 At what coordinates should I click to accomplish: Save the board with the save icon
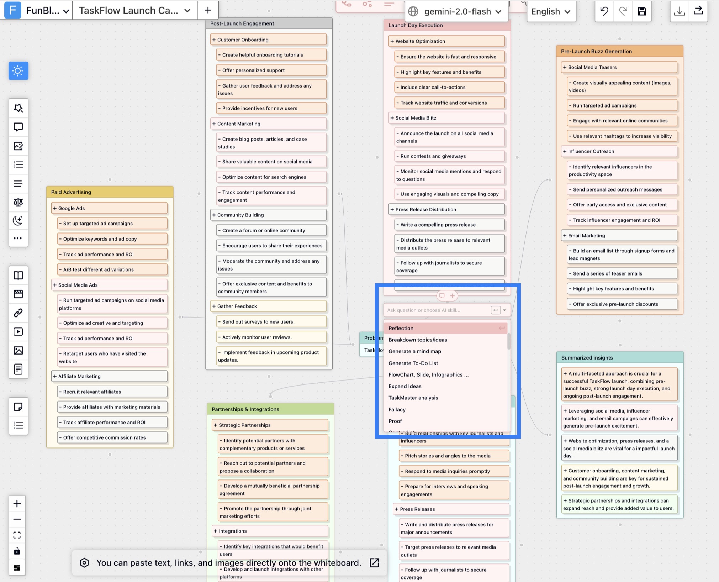point(642,11)
